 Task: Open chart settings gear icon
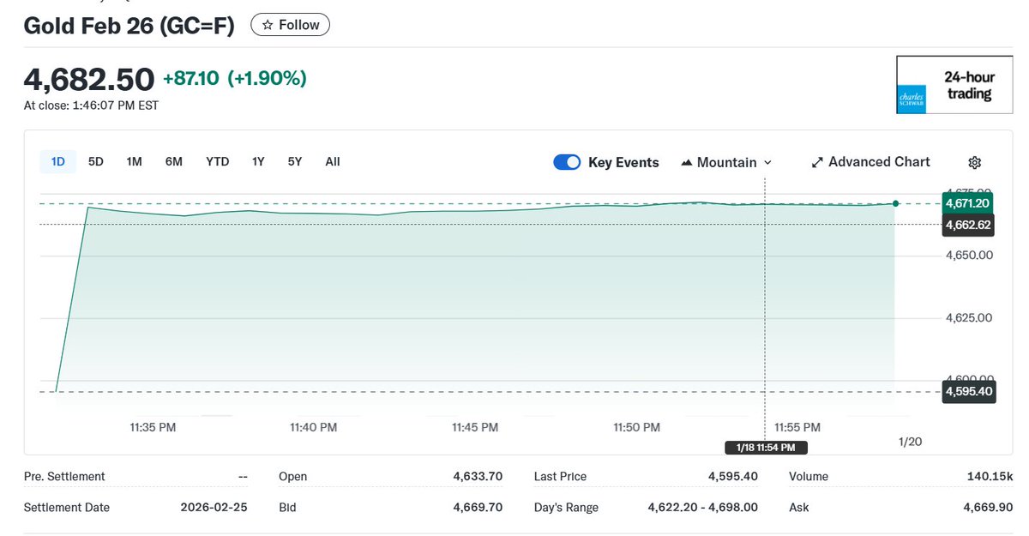974,163
